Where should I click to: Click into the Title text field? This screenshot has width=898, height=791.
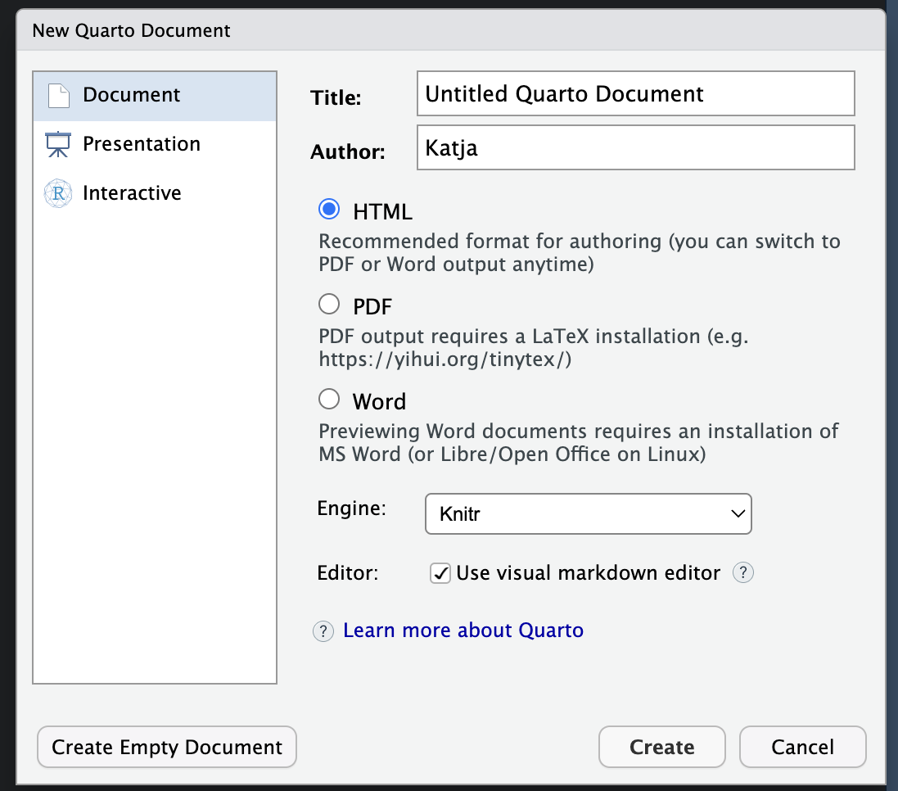pyautogui.click(x=635, y=93)
